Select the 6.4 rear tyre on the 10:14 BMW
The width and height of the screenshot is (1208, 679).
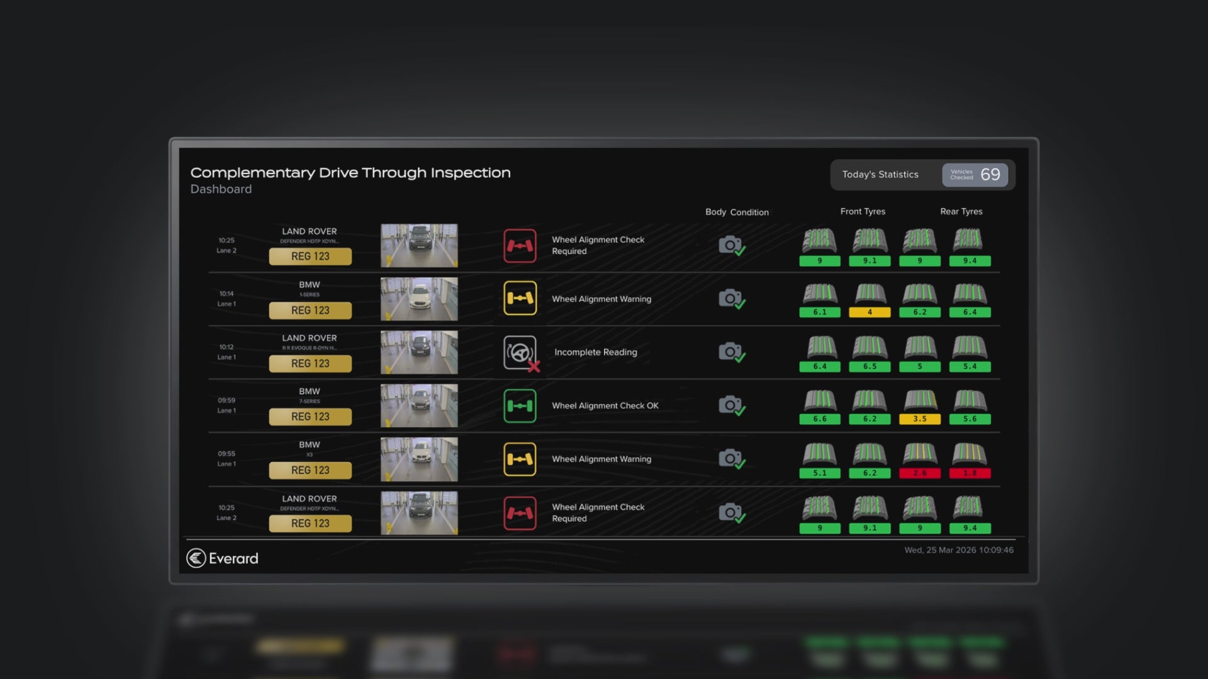pyautogui.click(x=970, y=300)
